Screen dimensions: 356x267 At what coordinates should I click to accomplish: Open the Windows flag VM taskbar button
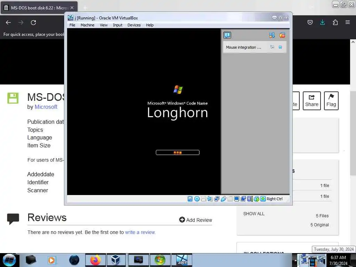(x=160, y=260)
